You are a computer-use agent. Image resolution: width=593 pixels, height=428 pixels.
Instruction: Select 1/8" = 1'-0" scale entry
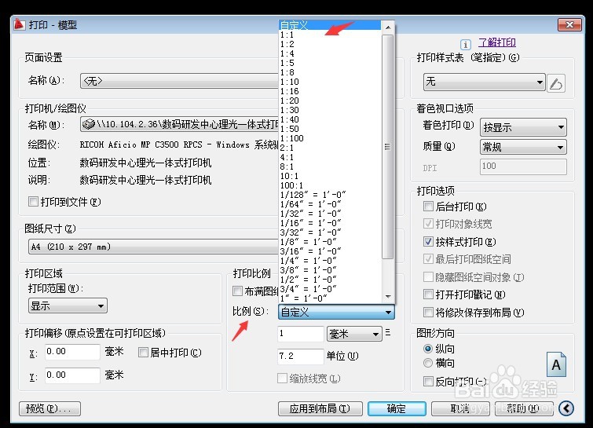click(x=330, y=242)
